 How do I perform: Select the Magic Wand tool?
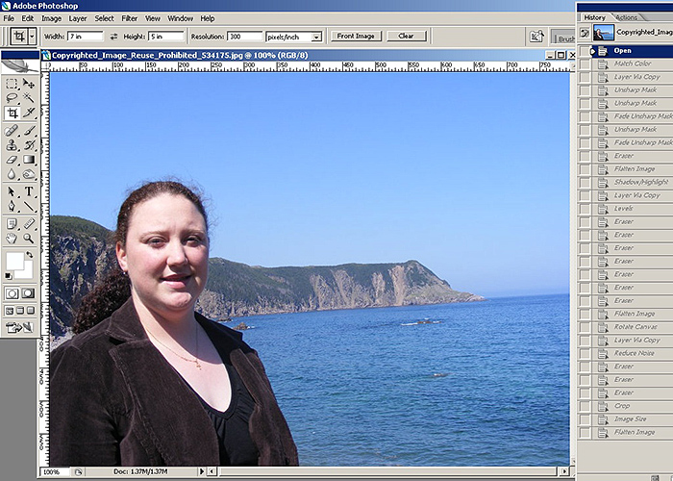point(28,98)
